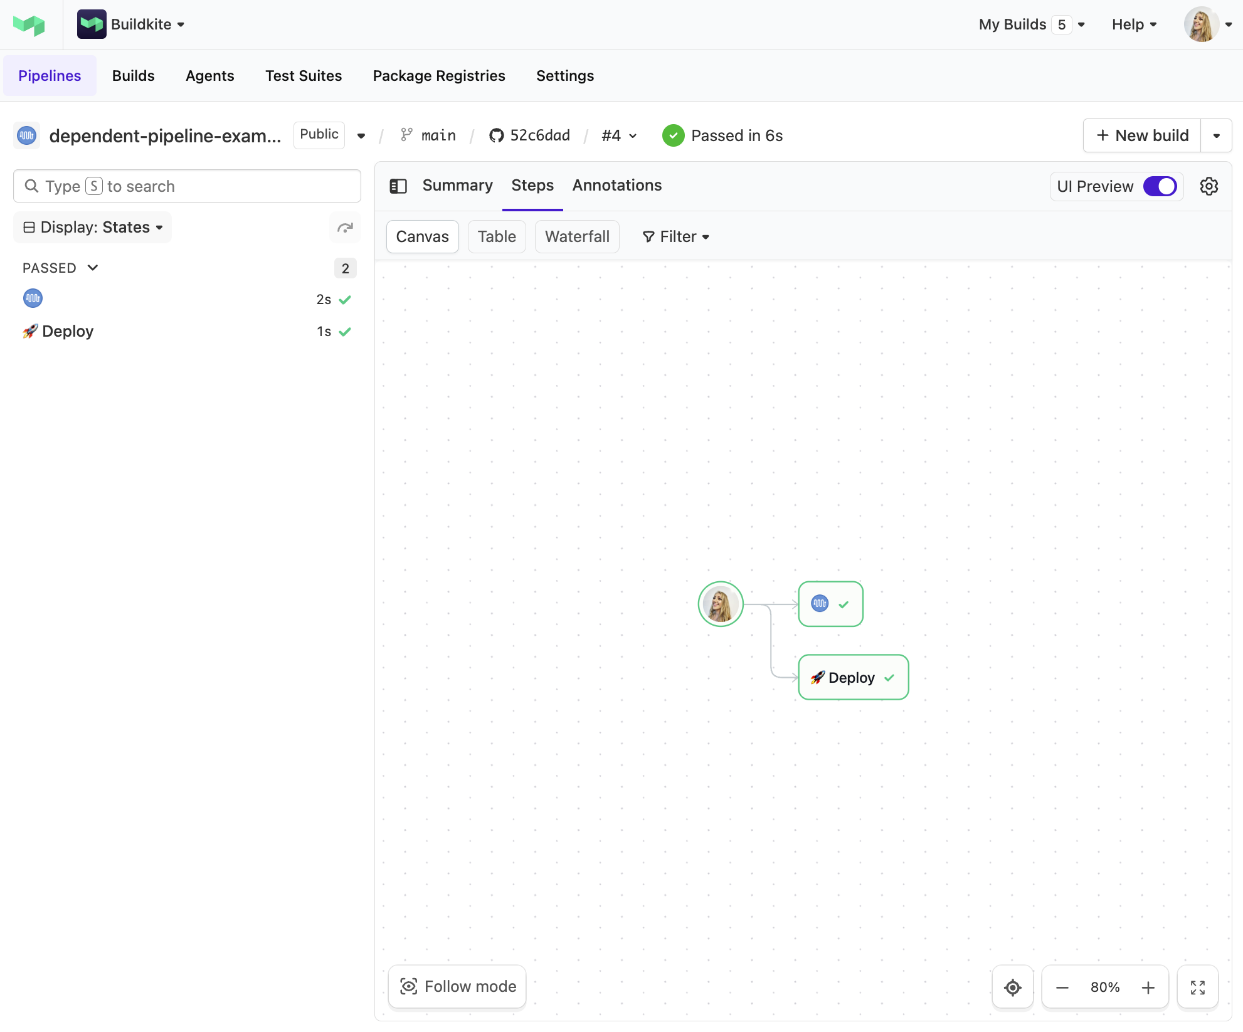Switch to Waterfall view
The width and height of the screenshot is (1243, 1032).
(576, 236)
